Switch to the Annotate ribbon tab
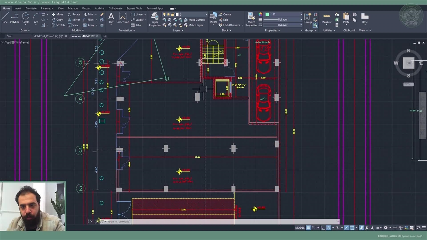 [x=31, y=8]
